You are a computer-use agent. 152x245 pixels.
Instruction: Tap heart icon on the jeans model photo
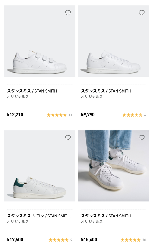point(142,138)
